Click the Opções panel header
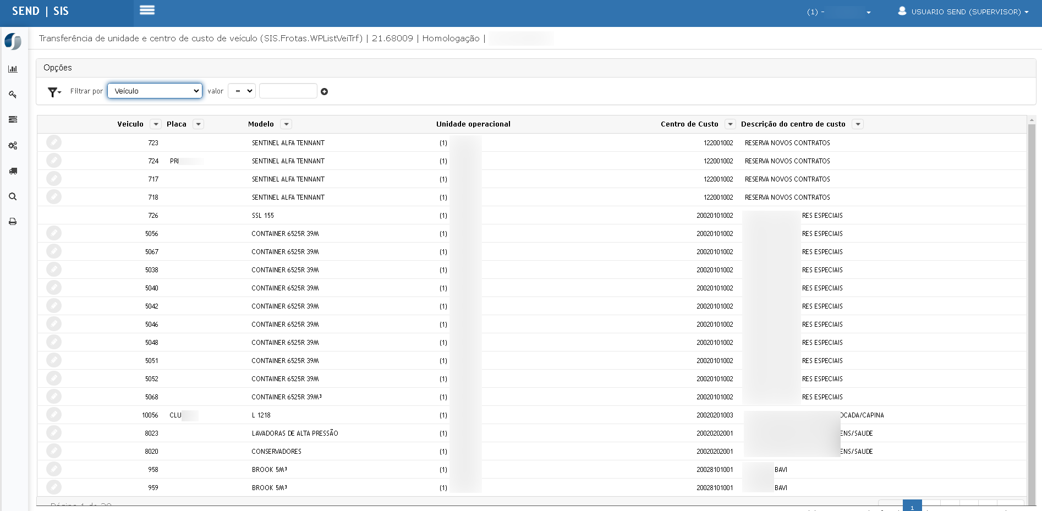Screen dimensions: 1042x511 [536, 68]
